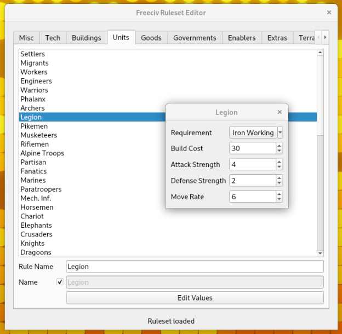This screenshot has width=342, height=334.
Task: Open the Governments tab
Action: pyautogui.click(x=195, y=38)
